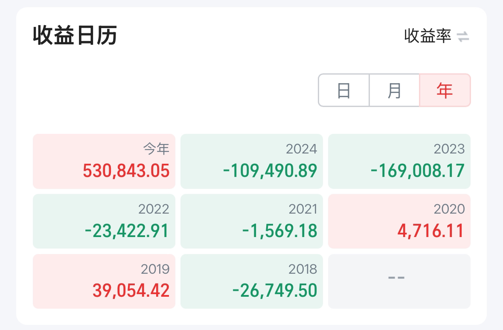Viewport: 503px width, 330px height.
Task: Click the -26,749.50 loss amount
Action: coord(275,291)
